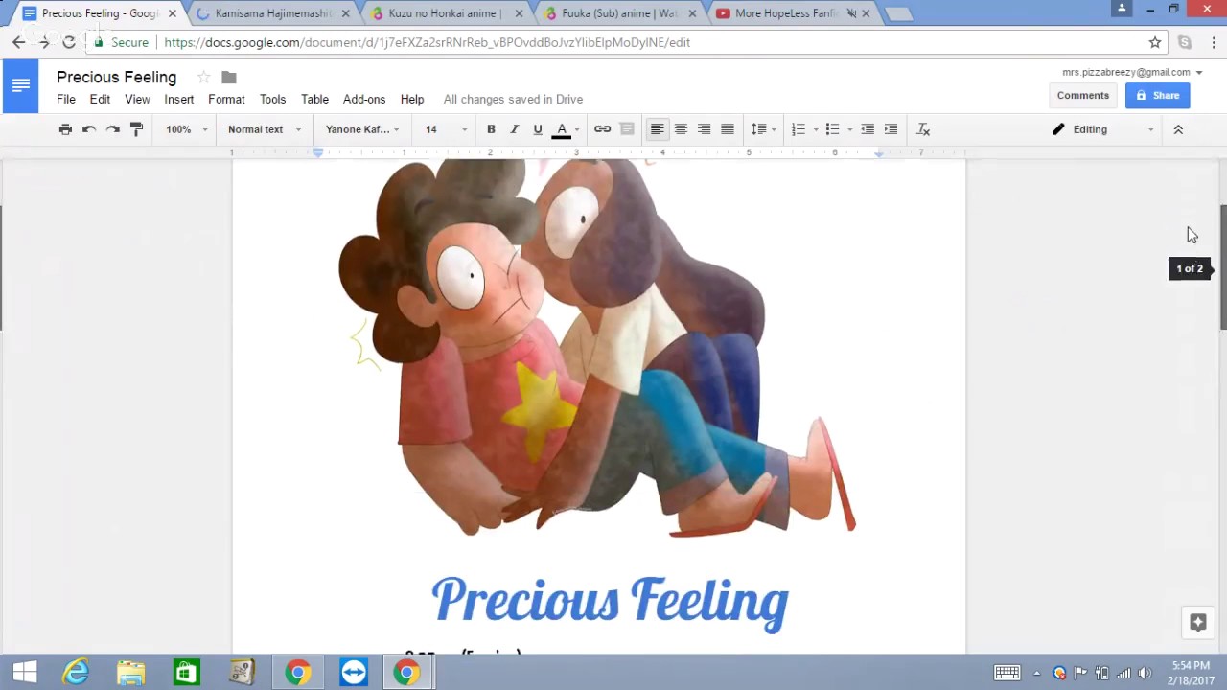The width and height of the screenshot is (1227, 690).
Task: Click the Numbered list icon
Action: [x=799, y=129]
